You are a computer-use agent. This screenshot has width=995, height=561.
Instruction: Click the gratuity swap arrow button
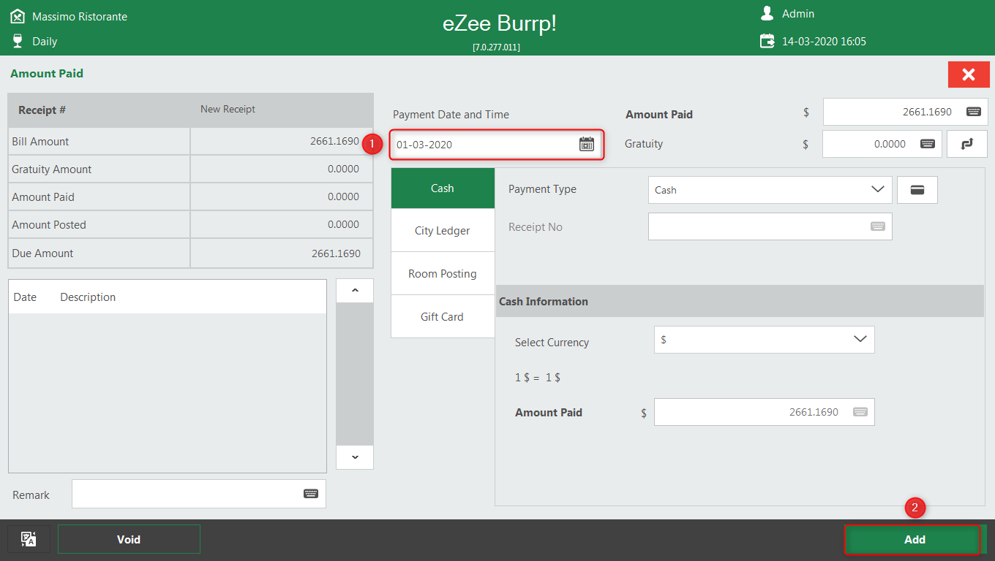point(967,144)
